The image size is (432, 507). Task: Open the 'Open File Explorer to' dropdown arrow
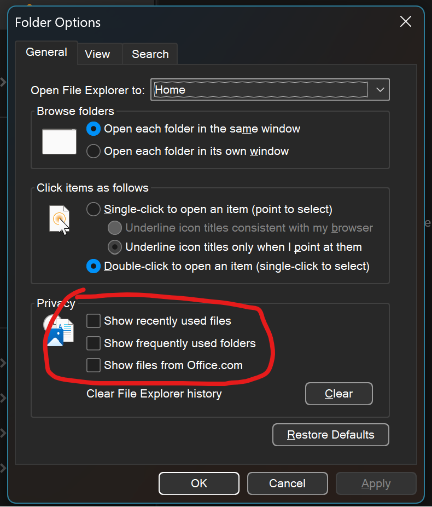pos(380,90)
